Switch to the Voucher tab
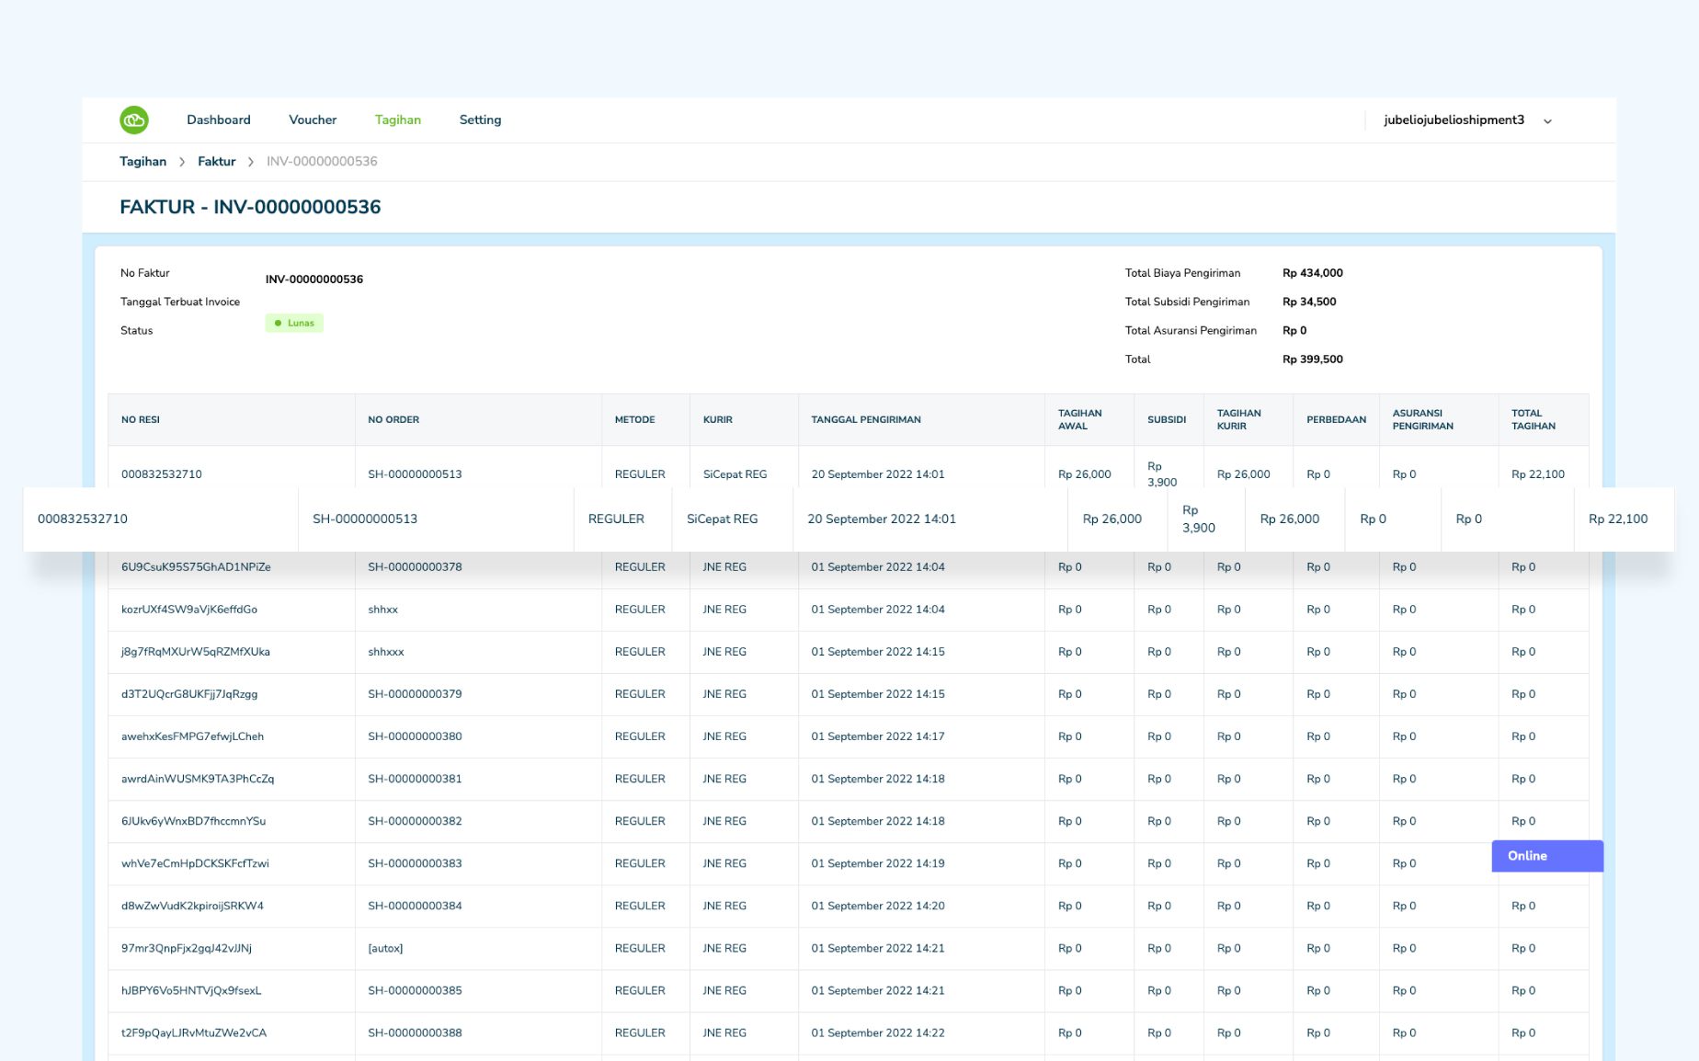Viewport: 1699px width, 1061px height. (313, 120)
